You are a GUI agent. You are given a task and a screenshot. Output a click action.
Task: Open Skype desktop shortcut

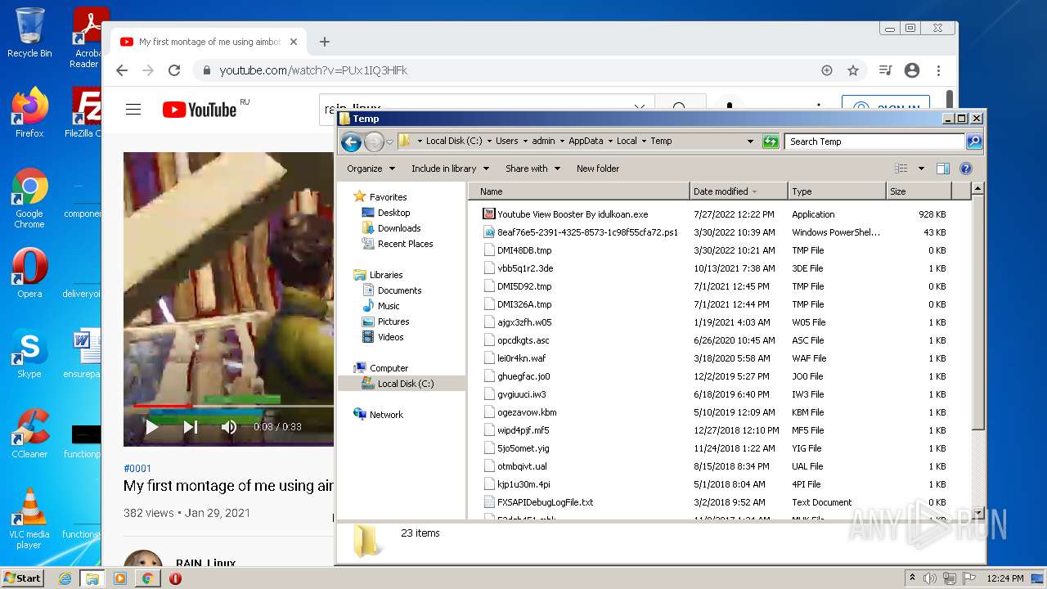tap(29, 353)
